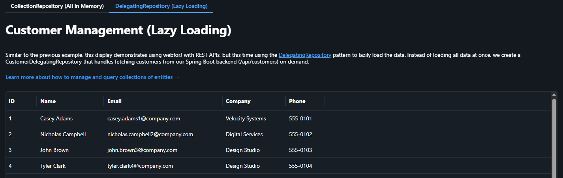
Task: Select the DelegatingRepository (Lazy Loading) tab
Action: click(x=161, y=6)
